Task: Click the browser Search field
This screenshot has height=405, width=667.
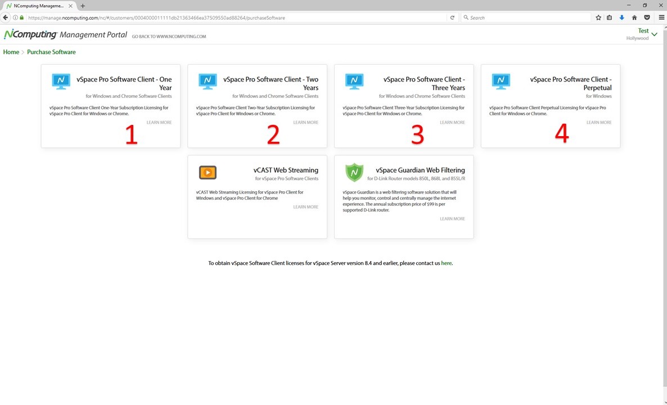Action: coord(526,18)
